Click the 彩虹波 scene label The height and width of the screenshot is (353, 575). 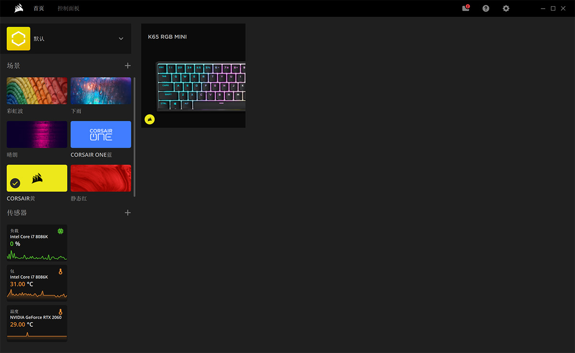[x=15, y=111]
